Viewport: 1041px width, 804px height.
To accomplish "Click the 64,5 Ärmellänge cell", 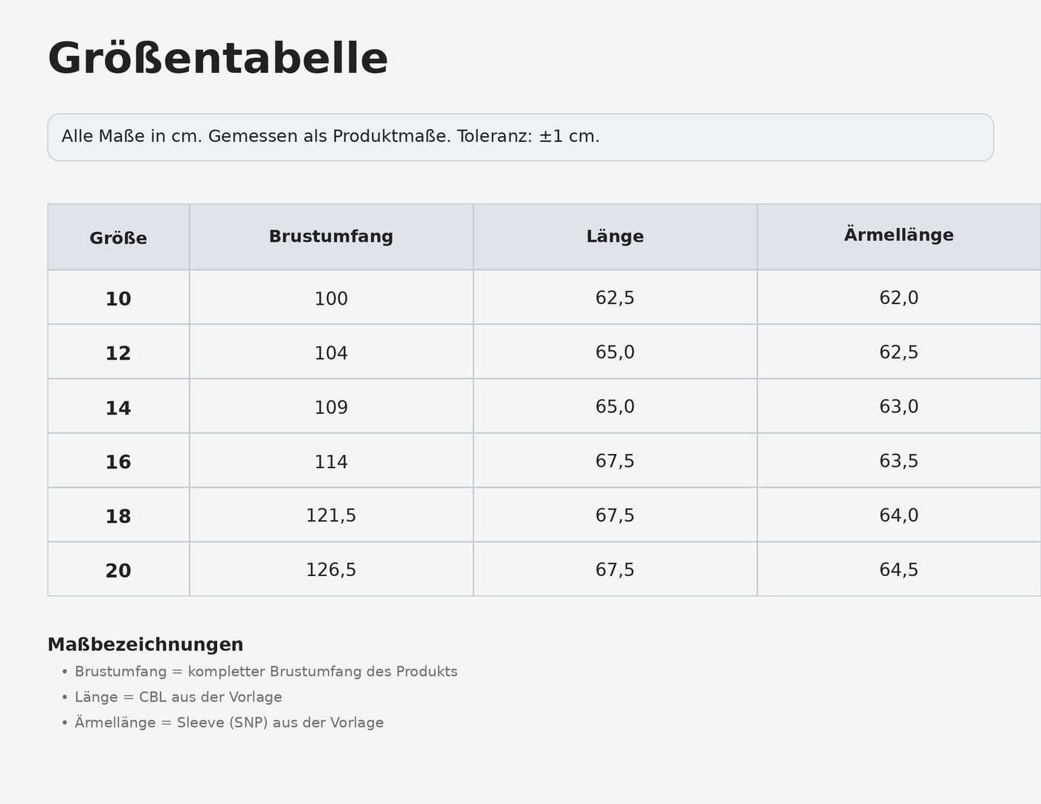I will 899,570.
